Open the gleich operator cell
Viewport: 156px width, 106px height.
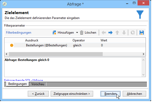[x=86, y=45]
